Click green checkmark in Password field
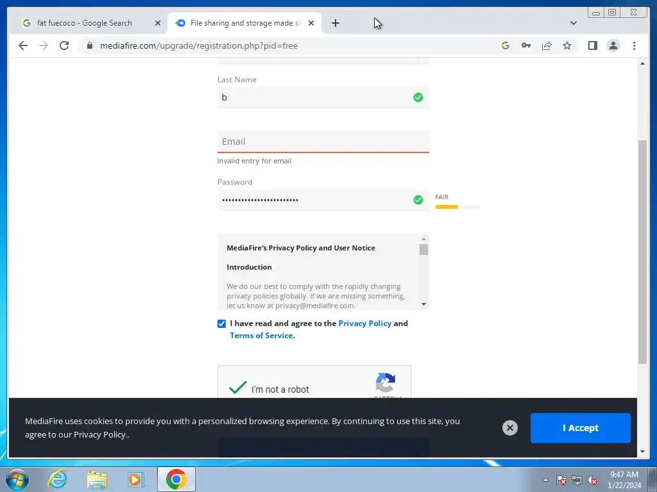 coord(418,200)
